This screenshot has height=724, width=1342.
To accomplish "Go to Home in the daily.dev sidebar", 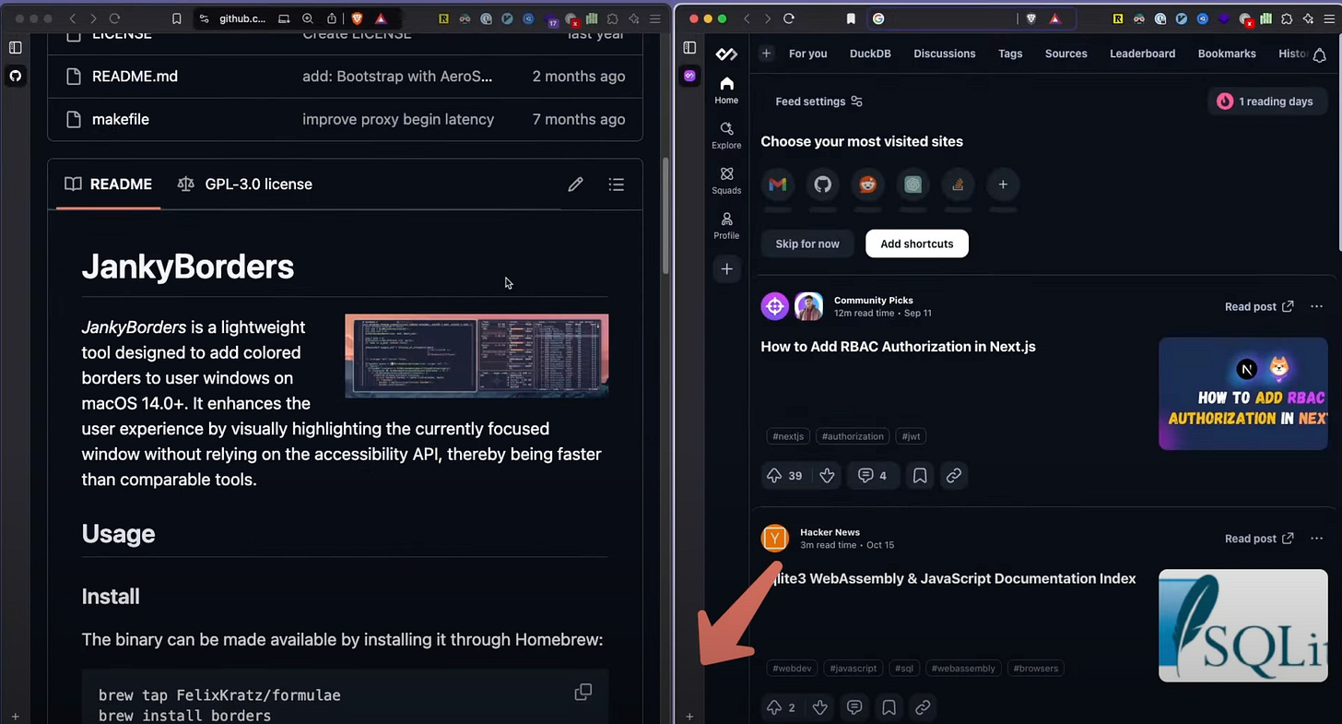I will tap(726, 89).
